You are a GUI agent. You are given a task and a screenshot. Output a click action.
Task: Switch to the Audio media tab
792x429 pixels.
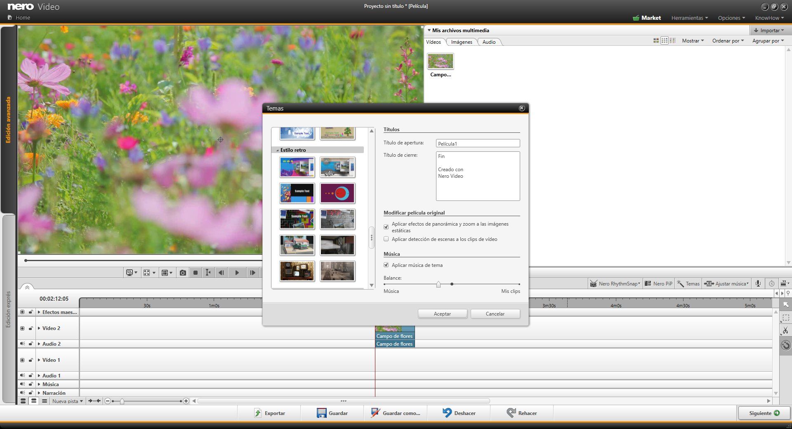point(489,42)
